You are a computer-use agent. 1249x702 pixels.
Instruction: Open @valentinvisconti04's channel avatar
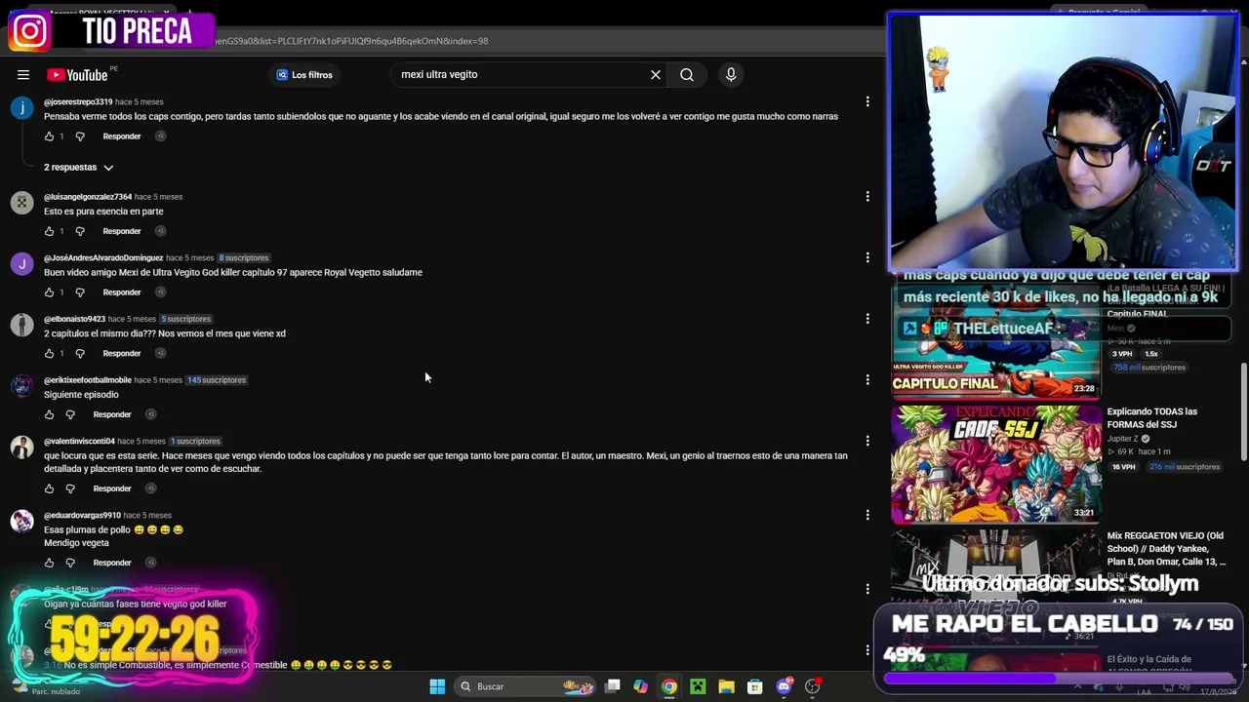[x=21, y=448]
